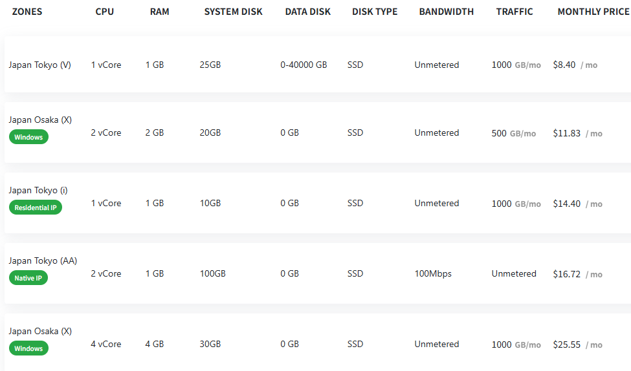Click the ZONES column header
The height and width of the screenshot is (371, 631).
[27, 12]
